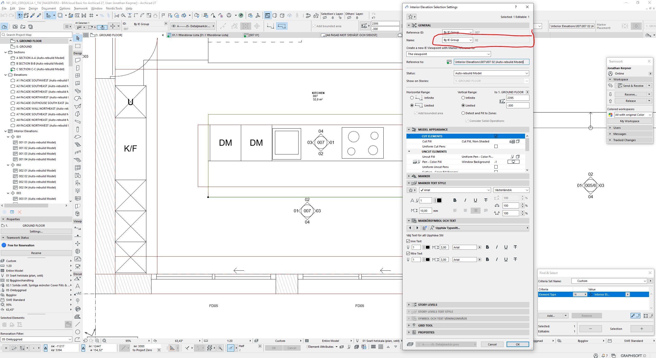Open the Teamwork menu
The image size is (656, 358).
(80, 8)
